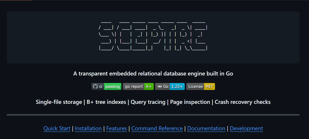Click the 'A transparent embedded relational database' tagline
Image resolution: width=309 pixels, height=139 pixels.
[153, 74]
